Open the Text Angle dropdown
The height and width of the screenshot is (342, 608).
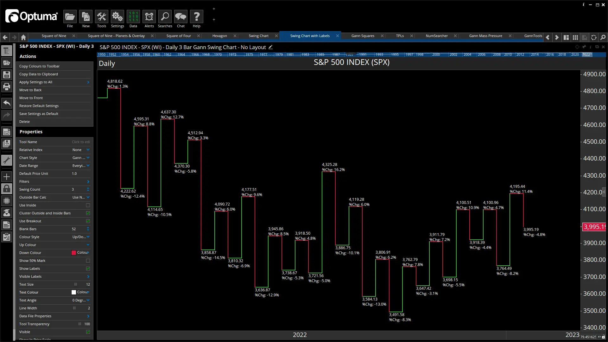[x=88, y=300]
